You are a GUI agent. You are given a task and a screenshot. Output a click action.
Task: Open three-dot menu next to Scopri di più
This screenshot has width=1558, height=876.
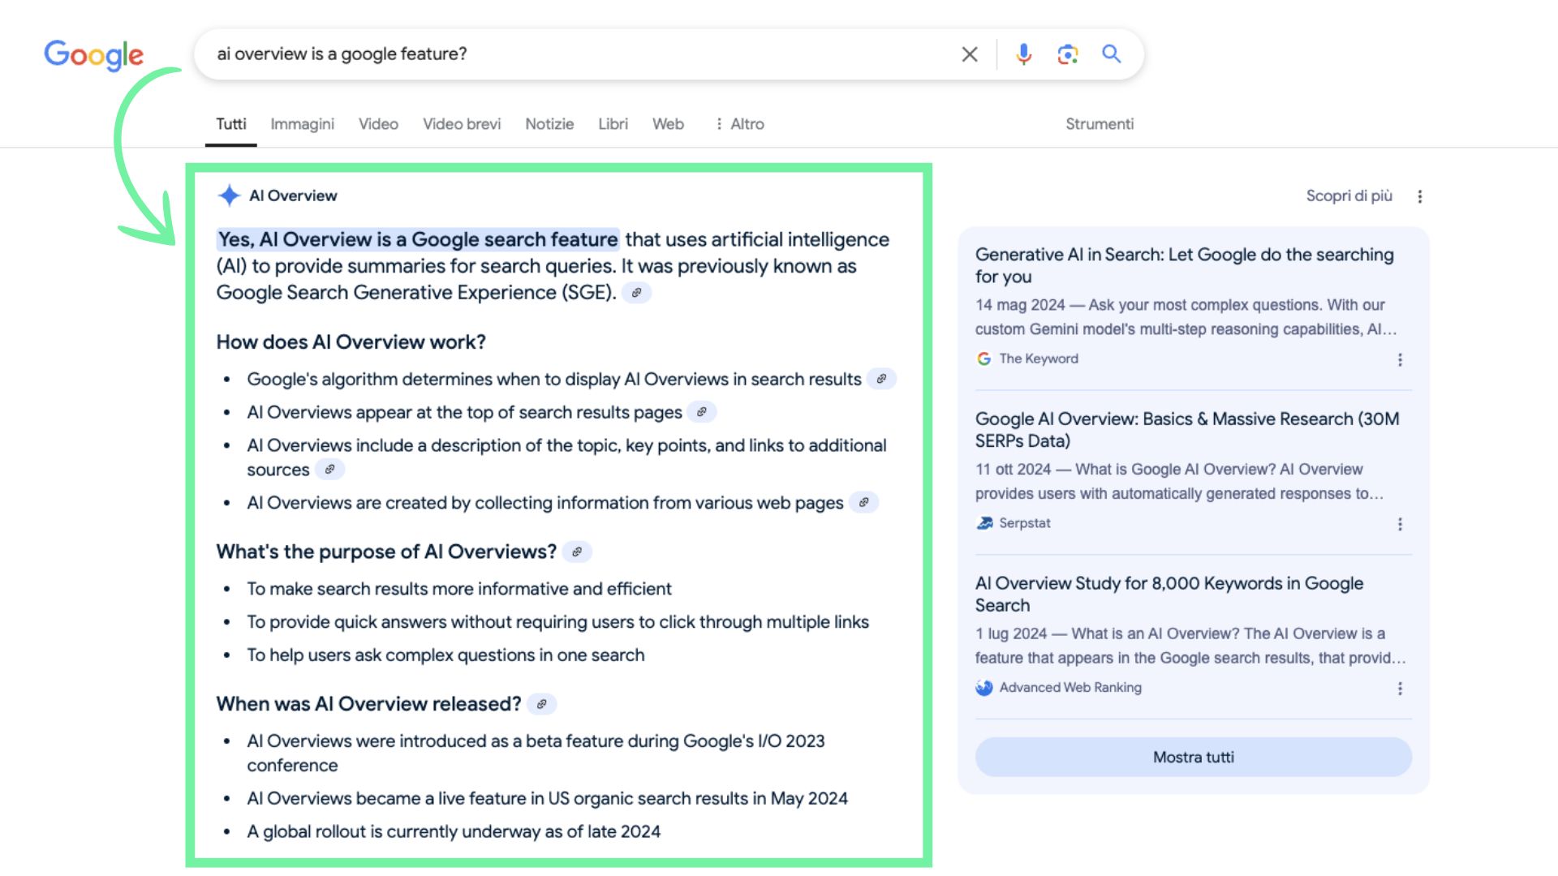pyautogui.click(x=1419, y=196)
